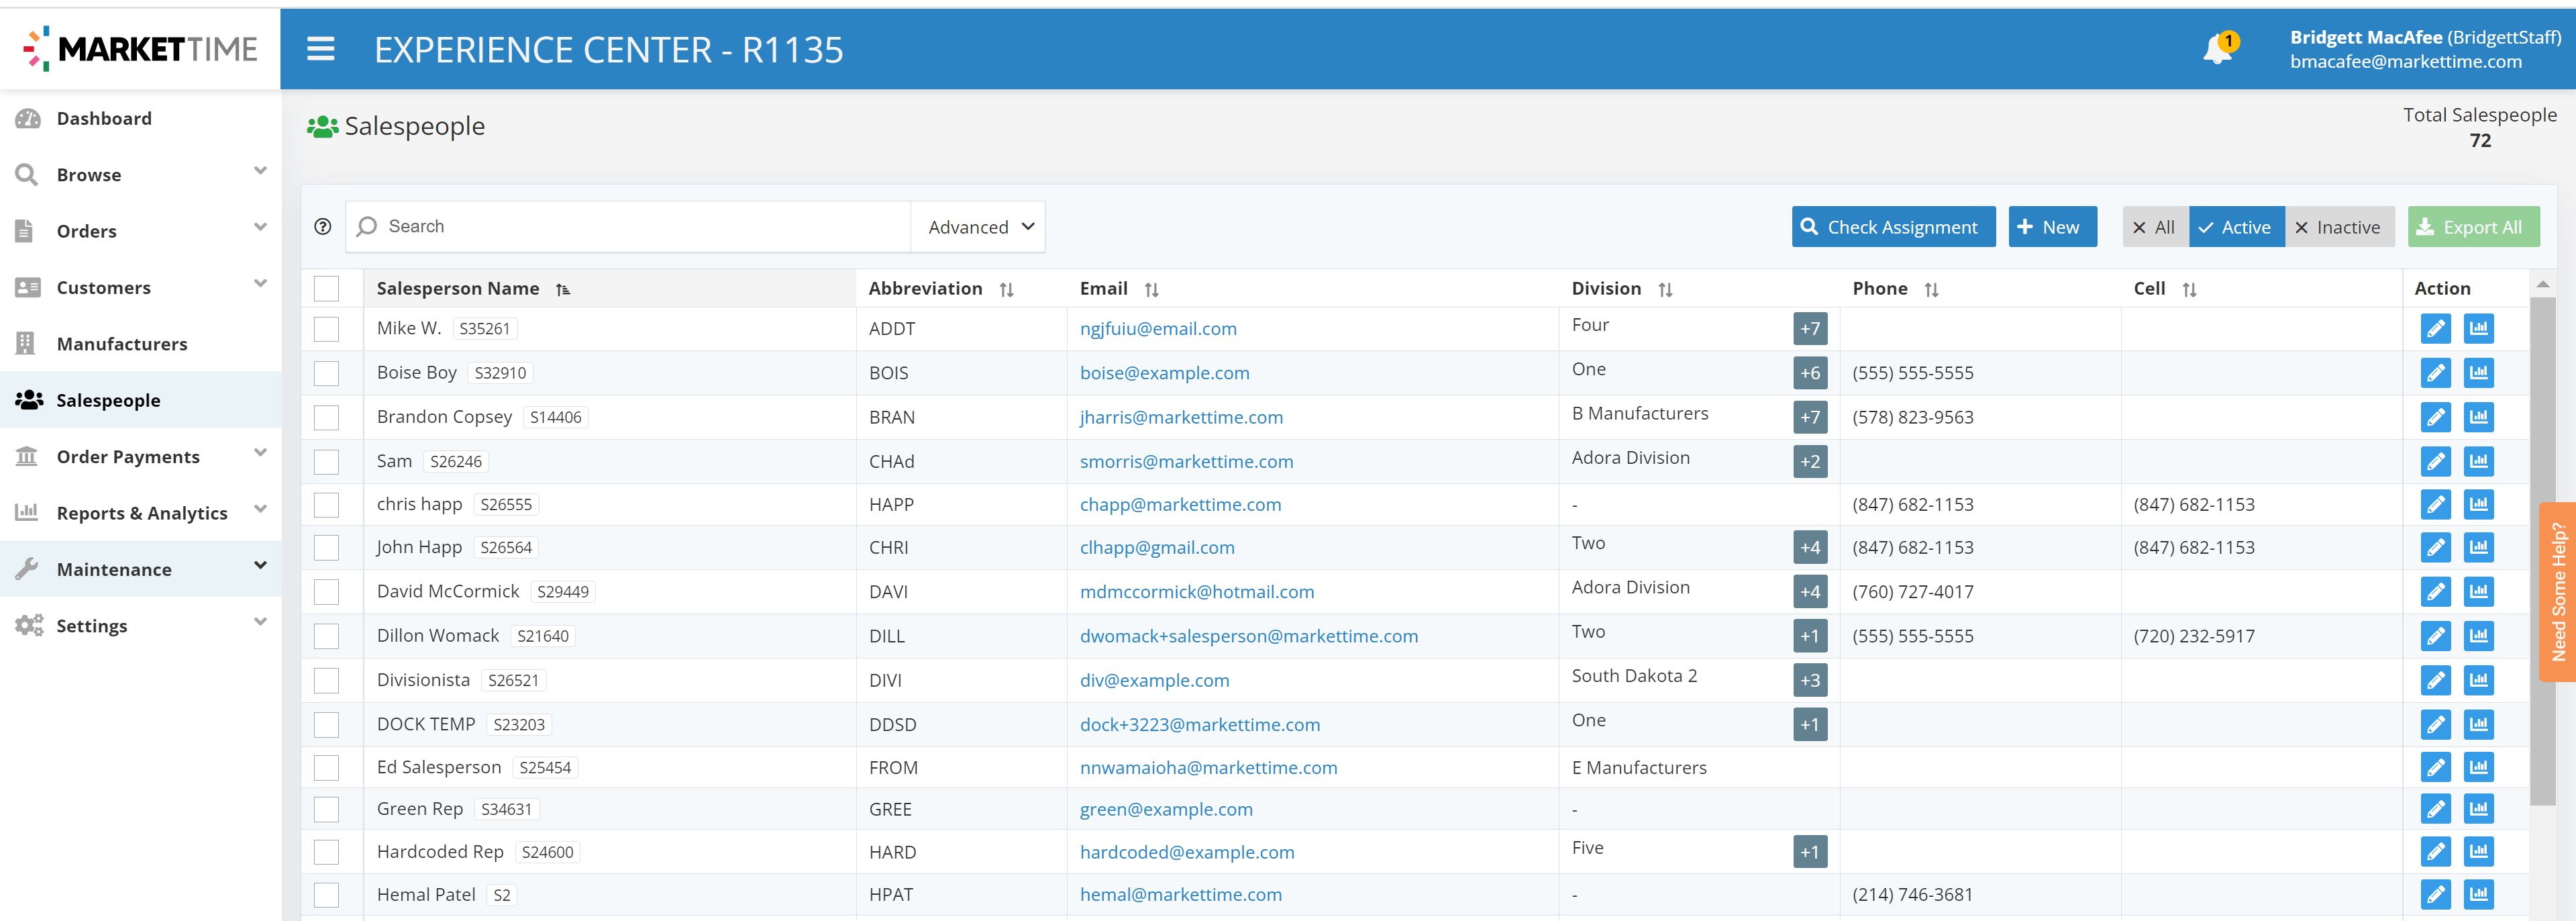This screenshot has width=2576, height=921.
Task: Sort by Phone sort arrows
Action: pyautogui.click(x=1931, y=289)
